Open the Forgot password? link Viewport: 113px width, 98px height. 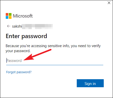tap(19, 72)
